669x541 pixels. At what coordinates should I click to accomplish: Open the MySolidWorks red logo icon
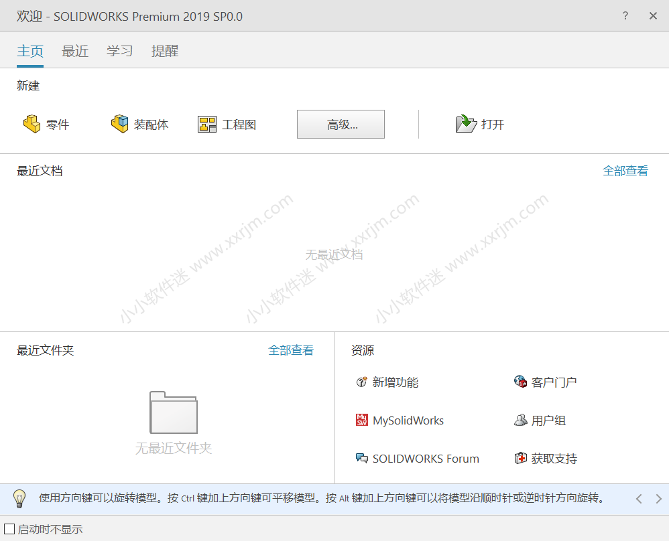click(361, 420)
